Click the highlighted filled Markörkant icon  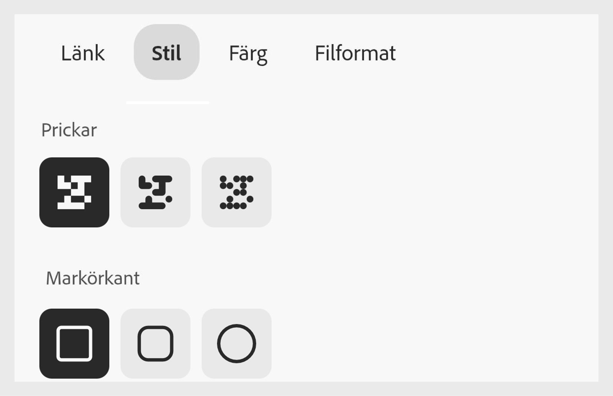point(75,343)
